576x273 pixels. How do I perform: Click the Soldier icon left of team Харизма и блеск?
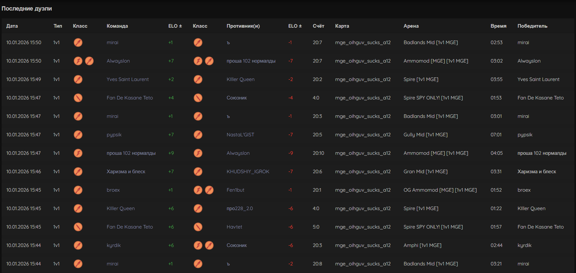(x=78, y=172)
